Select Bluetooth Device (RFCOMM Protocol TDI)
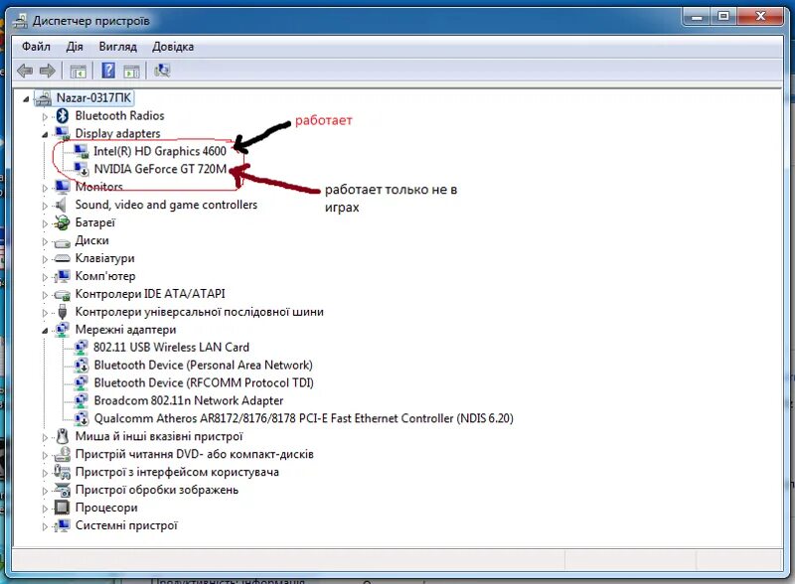The height and width of the screenshot is (584, 795). 204,382
